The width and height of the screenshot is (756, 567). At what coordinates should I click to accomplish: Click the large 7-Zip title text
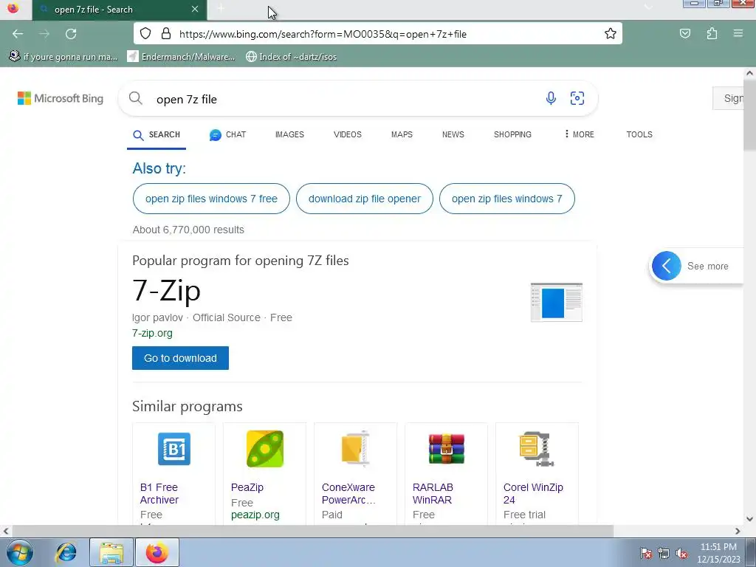[166, 290]
